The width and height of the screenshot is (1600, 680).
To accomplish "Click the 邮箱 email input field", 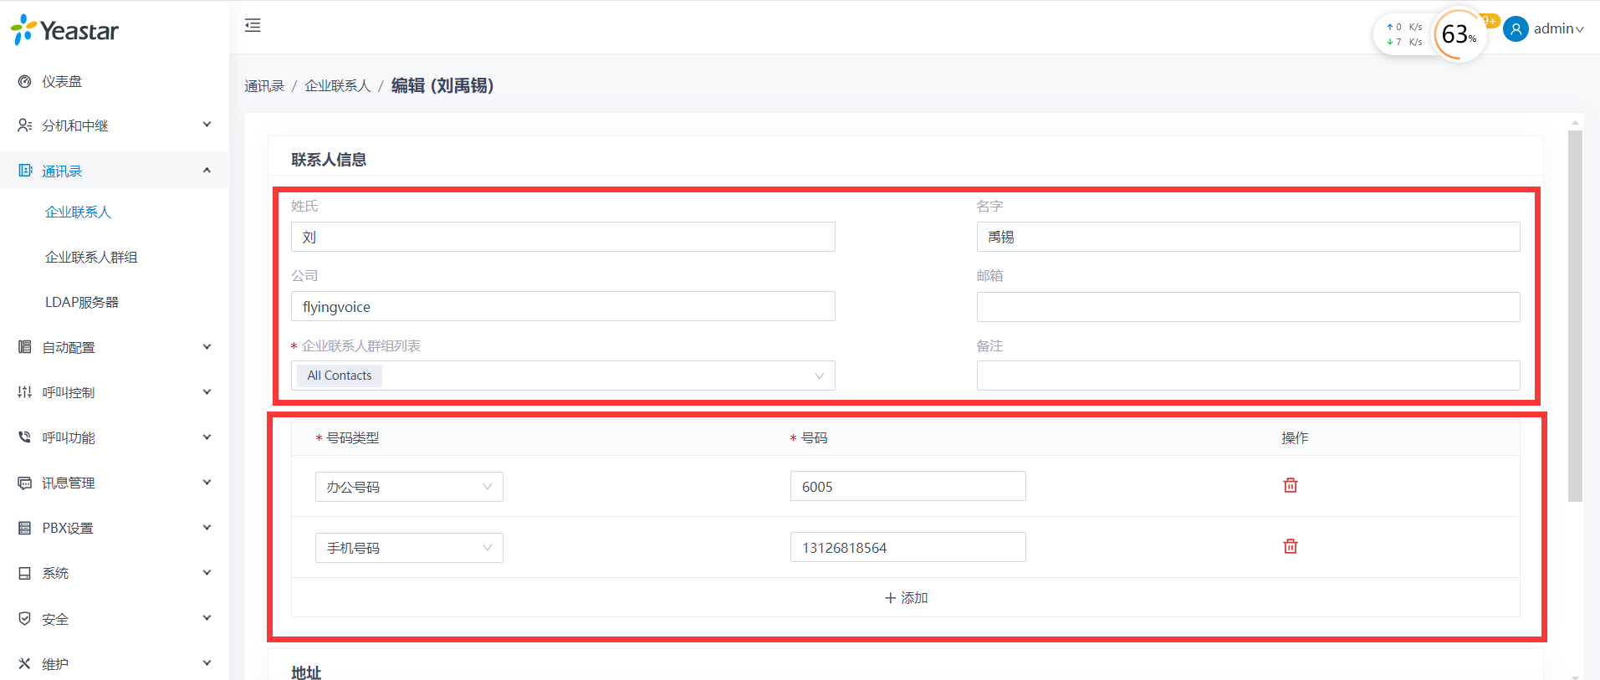I will (1248, 307).
